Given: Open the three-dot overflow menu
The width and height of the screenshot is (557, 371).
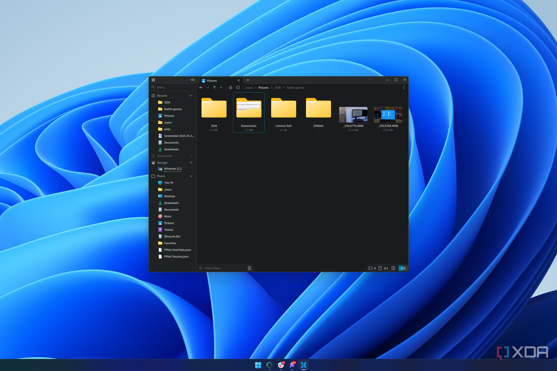Looking at the screenshot, I should coord(403,87).
